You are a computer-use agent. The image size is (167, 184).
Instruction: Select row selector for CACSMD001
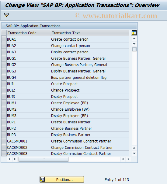tap(4, 141)
